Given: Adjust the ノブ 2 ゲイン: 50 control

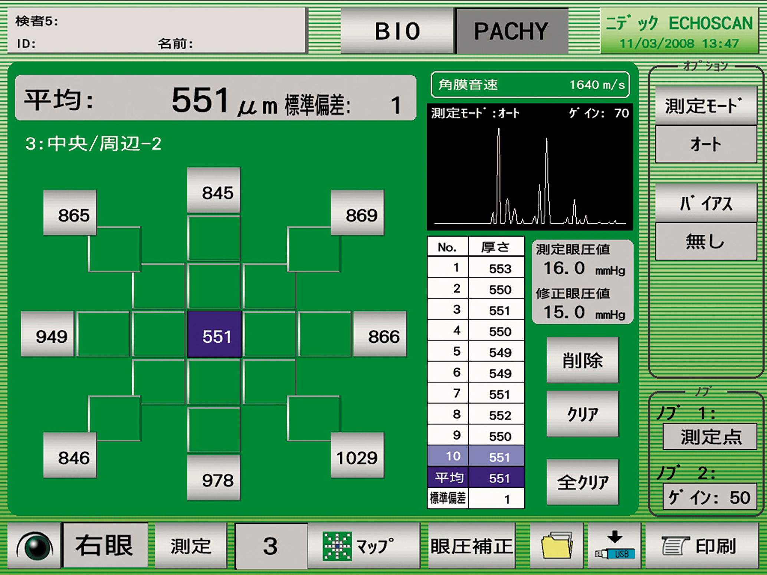Looking at the screenshot, I should (x=709, y=497).
